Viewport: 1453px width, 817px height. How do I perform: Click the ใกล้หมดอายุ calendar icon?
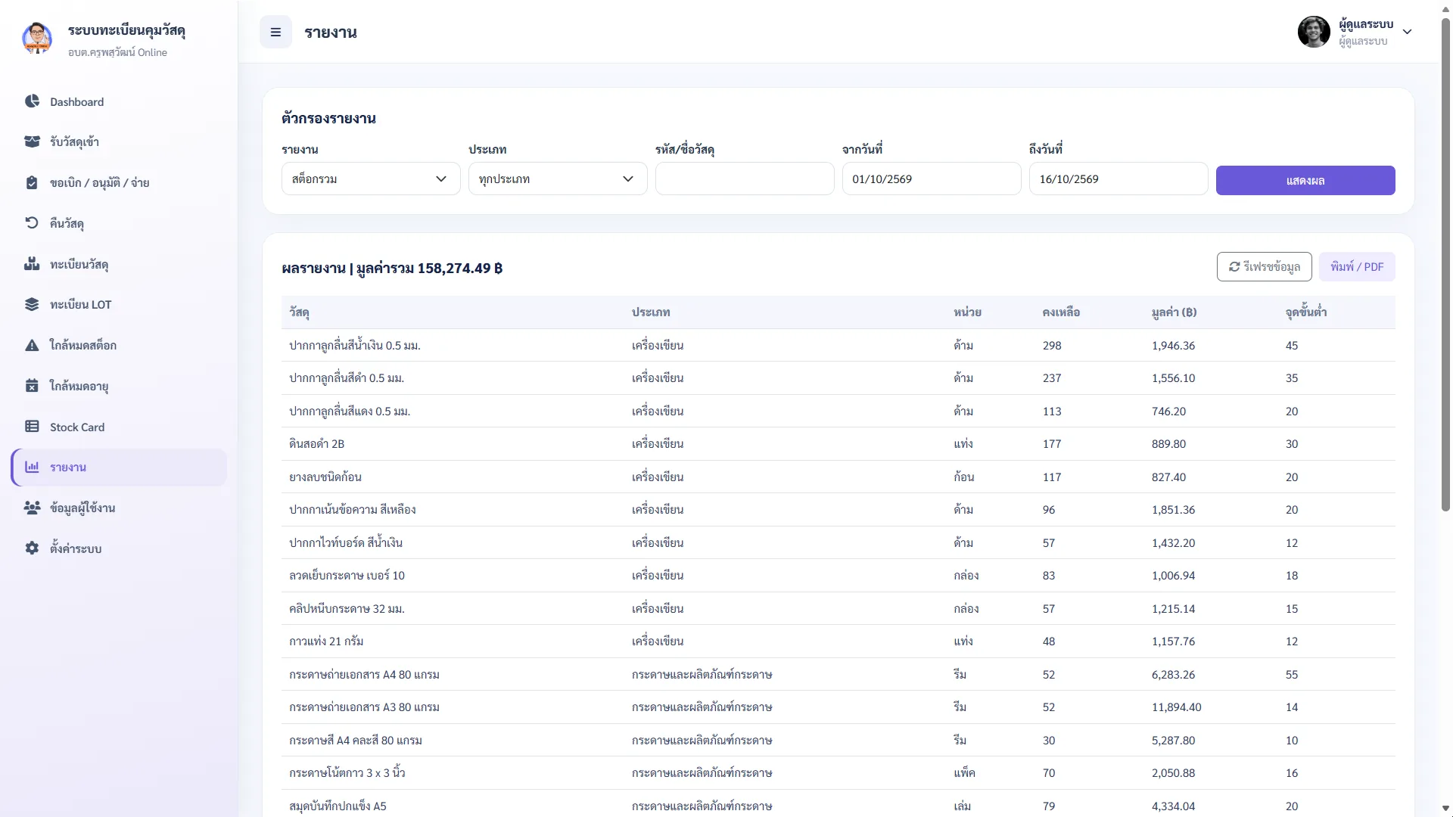click(x=32, y=386)
